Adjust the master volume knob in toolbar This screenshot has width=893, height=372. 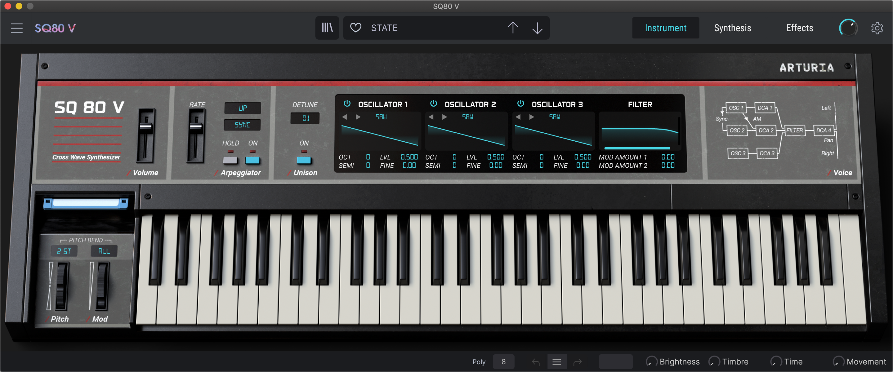tap(848, 28)
